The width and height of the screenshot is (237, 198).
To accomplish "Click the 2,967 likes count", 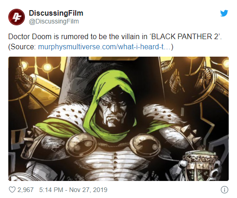I will point(25,190).
